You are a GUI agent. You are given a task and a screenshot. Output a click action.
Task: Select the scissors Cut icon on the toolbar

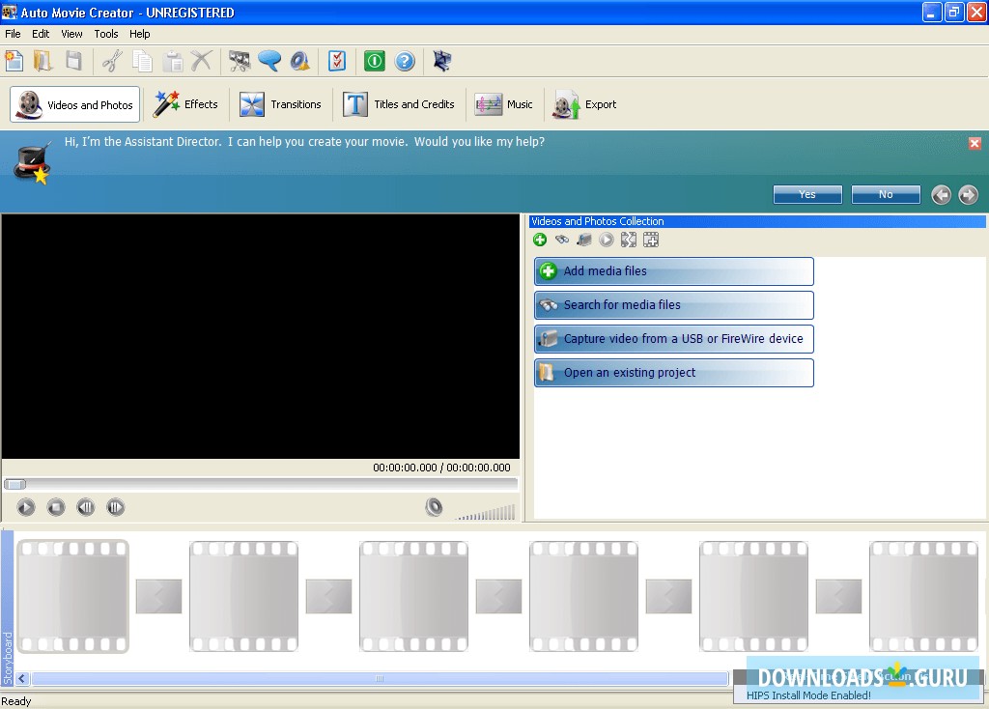pos(112,61)
